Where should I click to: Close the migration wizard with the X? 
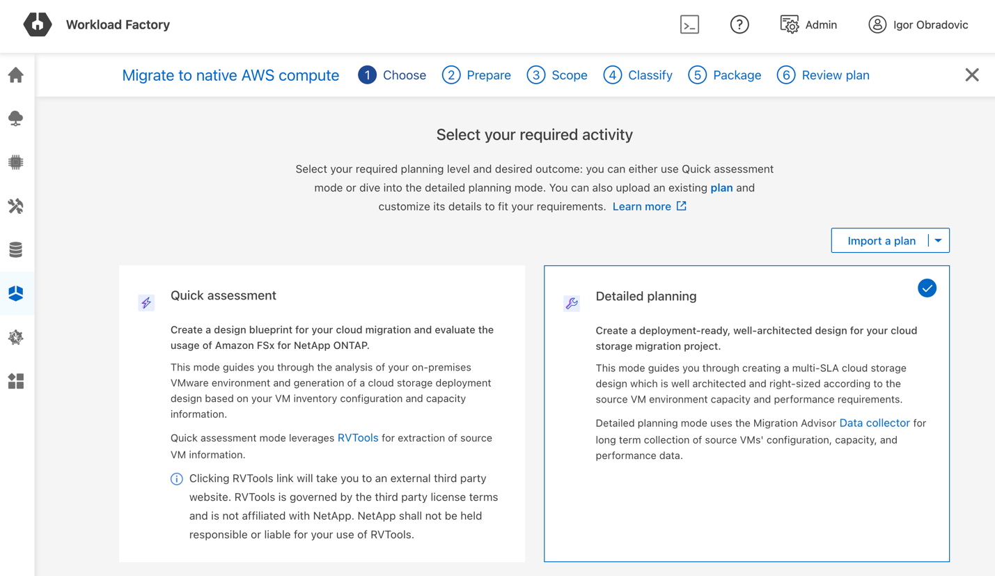coord(972,75)
